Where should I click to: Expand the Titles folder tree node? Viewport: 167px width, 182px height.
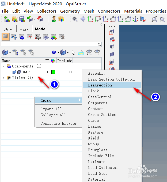point(4,78)
